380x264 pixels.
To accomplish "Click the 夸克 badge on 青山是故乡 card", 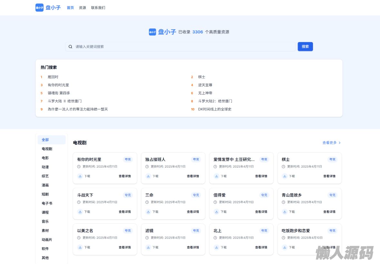I will click(332, 195).
